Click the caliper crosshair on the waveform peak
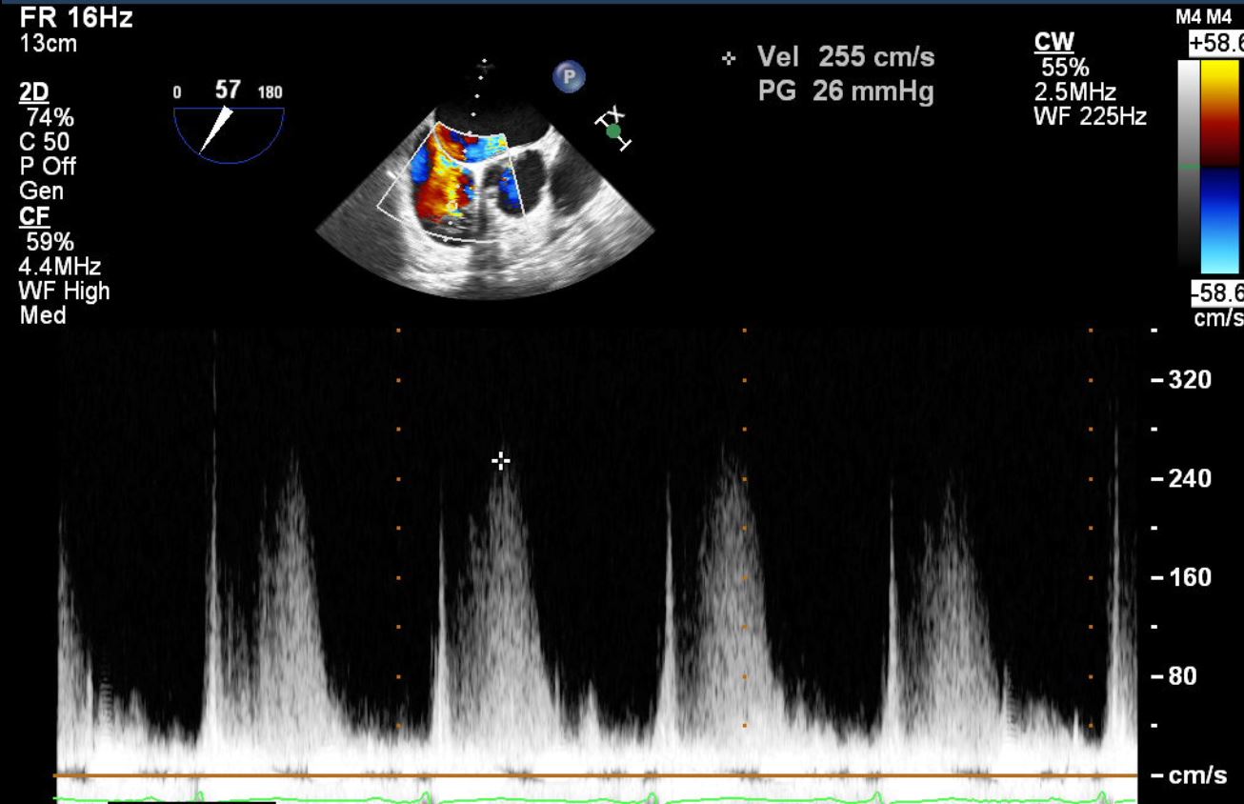 500,461
